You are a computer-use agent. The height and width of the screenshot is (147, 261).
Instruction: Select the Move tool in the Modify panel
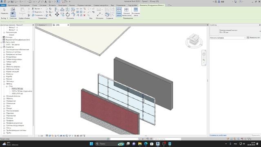coord(57,15)
